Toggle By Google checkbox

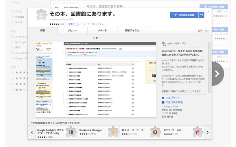13,42
